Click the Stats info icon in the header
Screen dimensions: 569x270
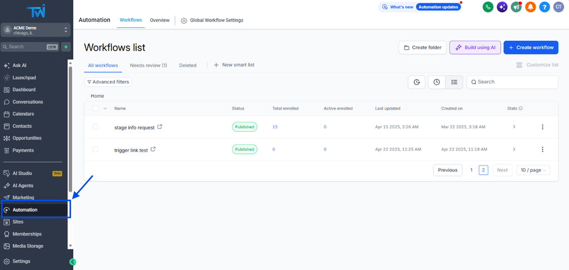coord(521,108)
